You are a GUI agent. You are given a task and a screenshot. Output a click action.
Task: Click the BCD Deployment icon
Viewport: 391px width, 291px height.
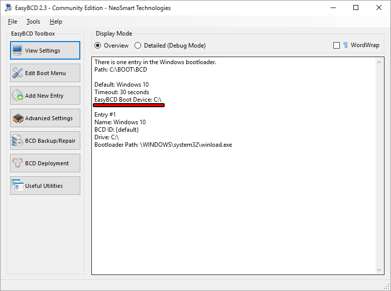[18, 163]
